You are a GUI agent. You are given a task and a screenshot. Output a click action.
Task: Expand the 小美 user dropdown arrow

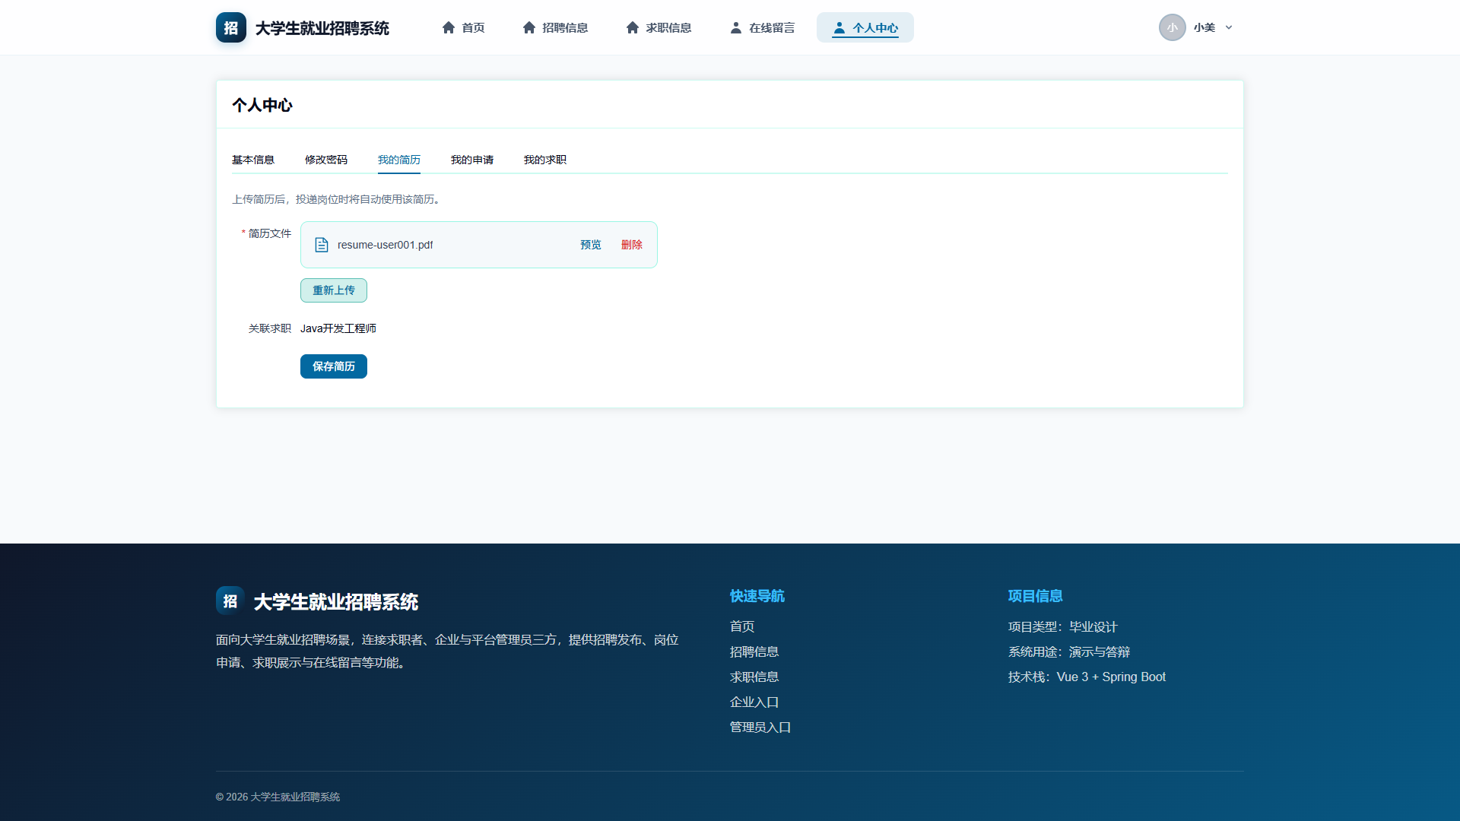[x=1229, y=27]
